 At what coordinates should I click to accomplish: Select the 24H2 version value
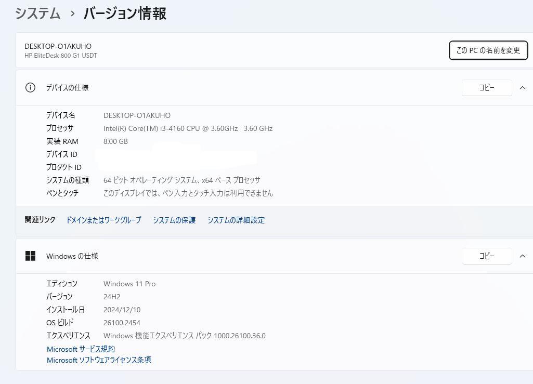tap(112, 297)
